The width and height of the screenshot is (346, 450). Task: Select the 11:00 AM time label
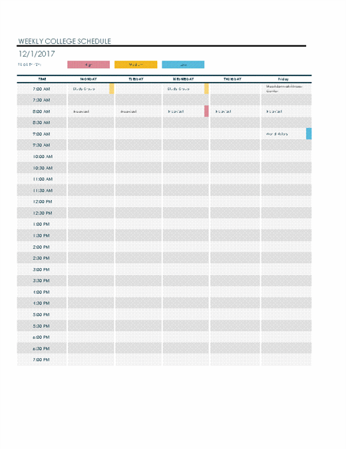(x=43, y=179)
